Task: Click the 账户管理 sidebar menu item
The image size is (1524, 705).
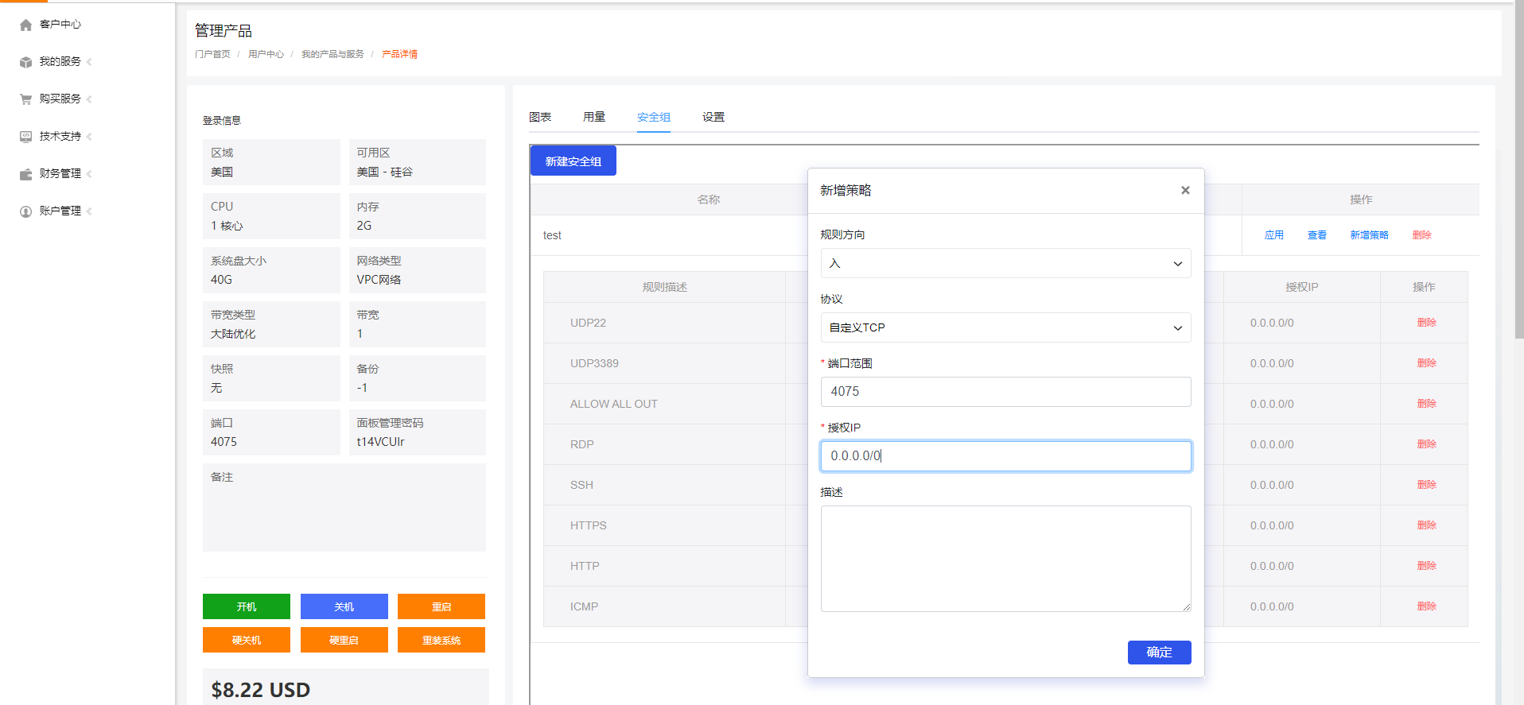Action: click(60, 211)
